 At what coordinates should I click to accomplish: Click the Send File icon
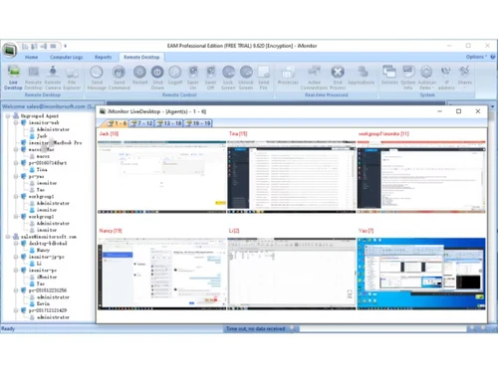tap(263, 78)
